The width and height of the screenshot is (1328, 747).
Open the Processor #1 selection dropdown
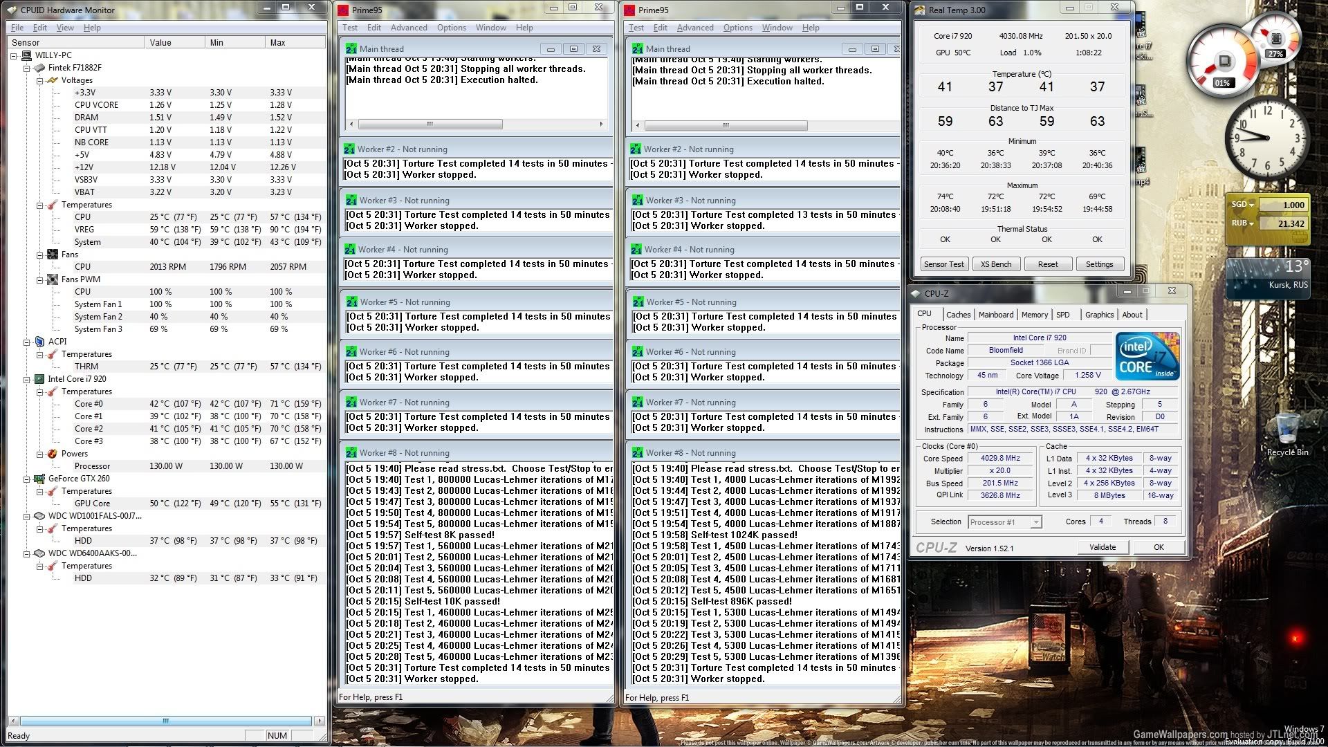click(1035, 522)
